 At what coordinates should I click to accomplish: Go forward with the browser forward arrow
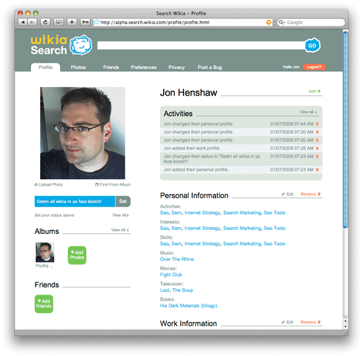(32, 22)
